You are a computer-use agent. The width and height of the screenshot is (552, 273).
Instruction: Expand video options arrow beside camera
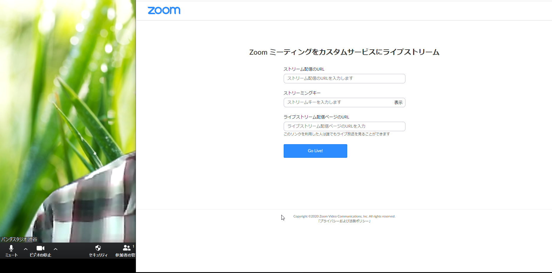[56, 249]
